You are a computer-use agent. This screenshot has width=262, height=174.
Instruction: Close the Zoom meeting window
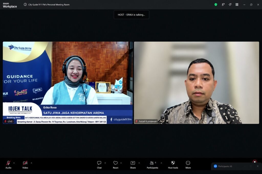click(258, 5)
